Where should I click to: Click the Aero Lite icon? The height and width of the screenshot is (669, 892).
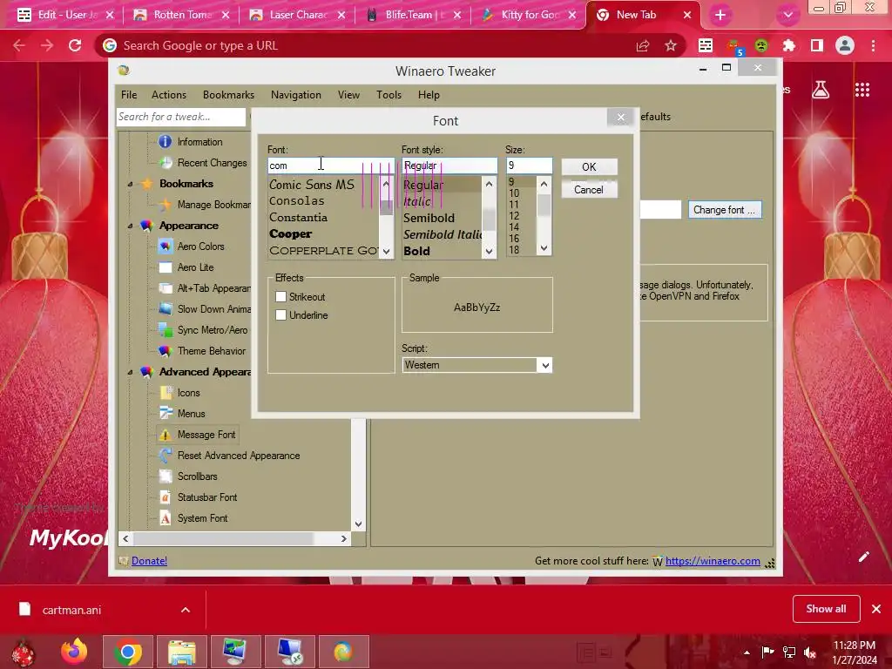click(x=165, y=267)
